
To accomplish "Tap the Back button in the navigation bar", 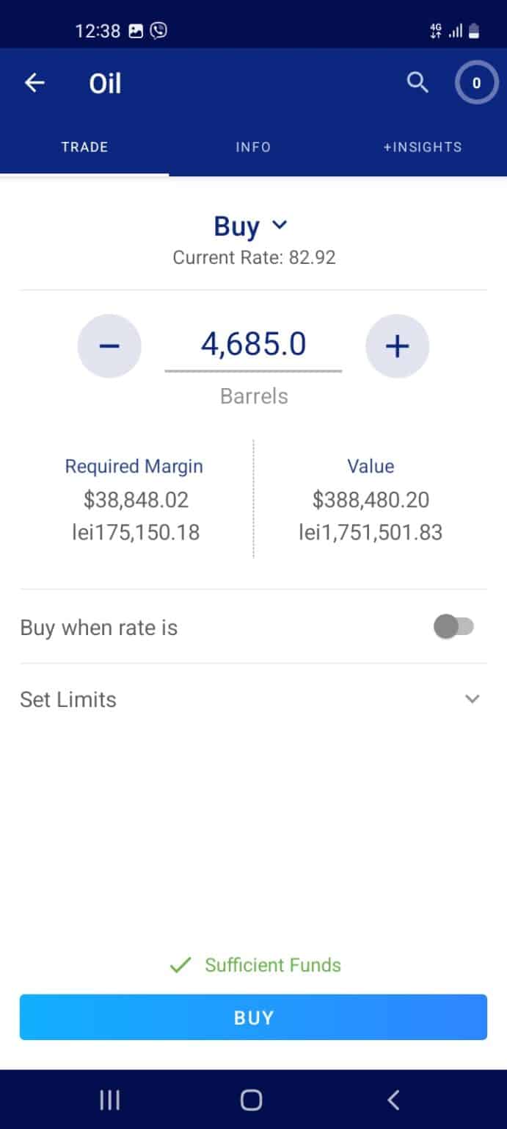I will [393, 1099].
